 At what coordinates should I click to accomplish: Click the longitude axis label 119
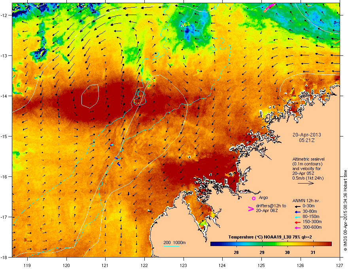[27, 265]
